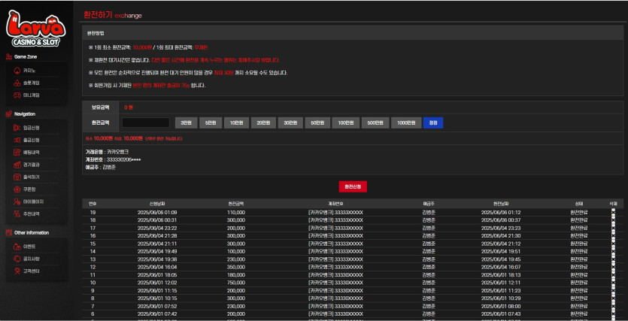This screenshot has height=321, width=628.
Task: Open 공지사항 notices
Action: click(x=32, y=259)
